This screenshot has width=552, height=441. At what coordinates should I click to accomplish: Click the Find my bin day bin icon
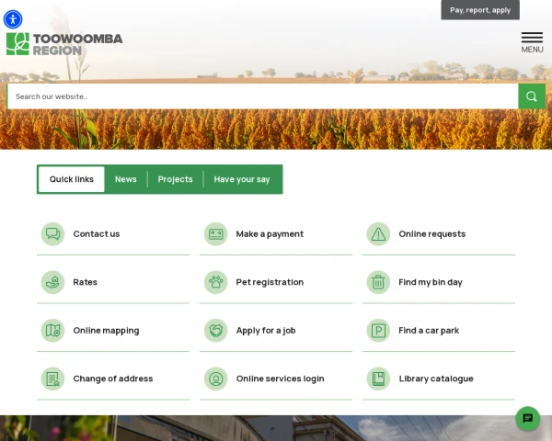tap(378, 282)
